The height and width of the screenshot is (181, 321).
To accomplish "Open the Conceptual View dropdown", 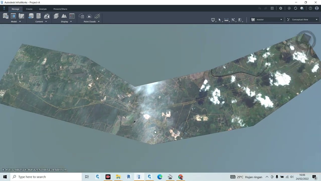I will click(x=302, y=20).
